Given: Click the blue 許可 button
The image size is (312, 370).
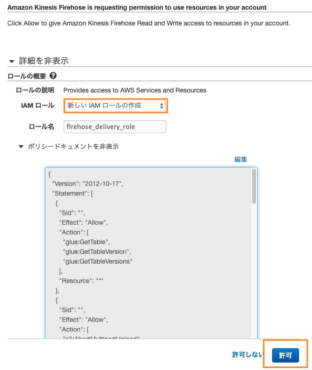Looking at the screenshot, I should coord(285,355).
